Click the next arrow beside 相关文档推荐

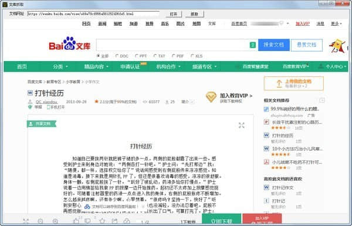322,100
